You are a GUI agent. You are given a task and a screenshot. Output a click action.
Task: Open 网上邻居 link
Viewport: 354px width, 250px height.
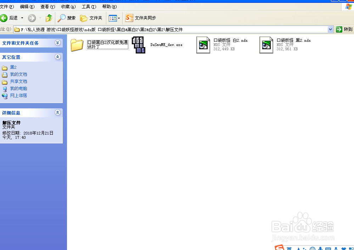click(18, 96)
